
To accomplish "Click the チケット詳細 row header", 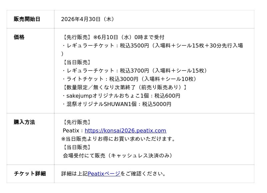I will click(30, 174).
